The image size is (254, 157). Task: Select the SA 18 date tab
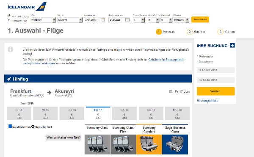click(x=124, y=113)
